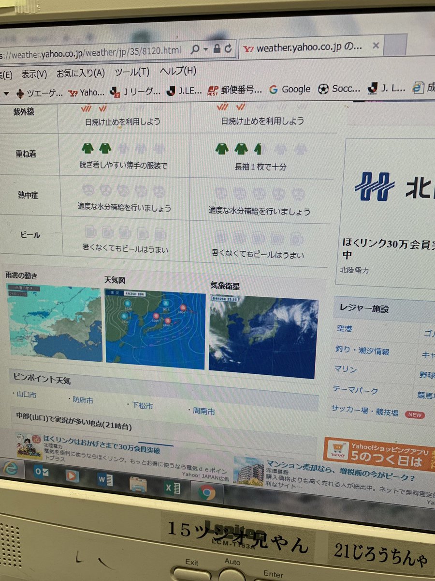The width and height of the screenshot is (435, 581).
Task: Open the 釣り・潮汐情報 link
Action: [x=362, y=350]
